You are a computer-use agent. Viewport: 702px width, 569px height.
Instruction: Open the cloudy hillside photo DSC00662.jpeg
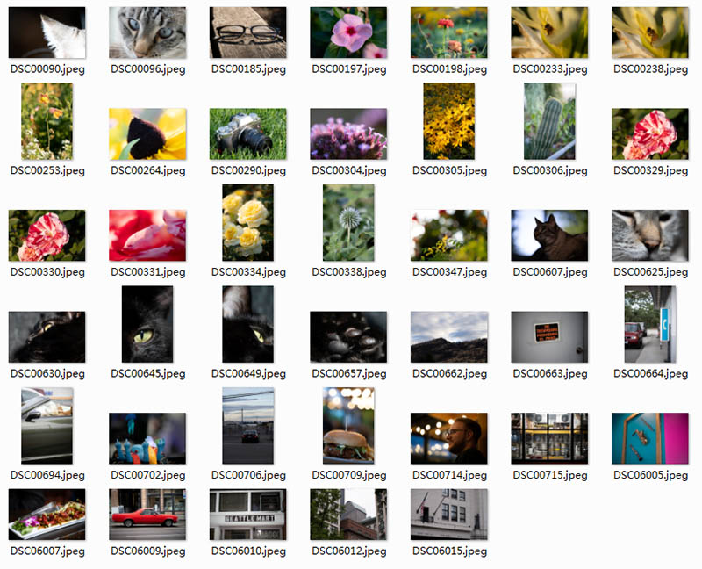point(448,337)
